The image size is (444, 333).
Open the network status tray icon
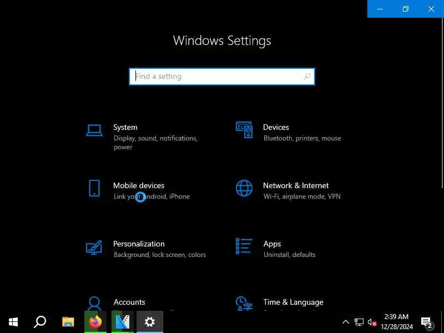pos(359,322)
